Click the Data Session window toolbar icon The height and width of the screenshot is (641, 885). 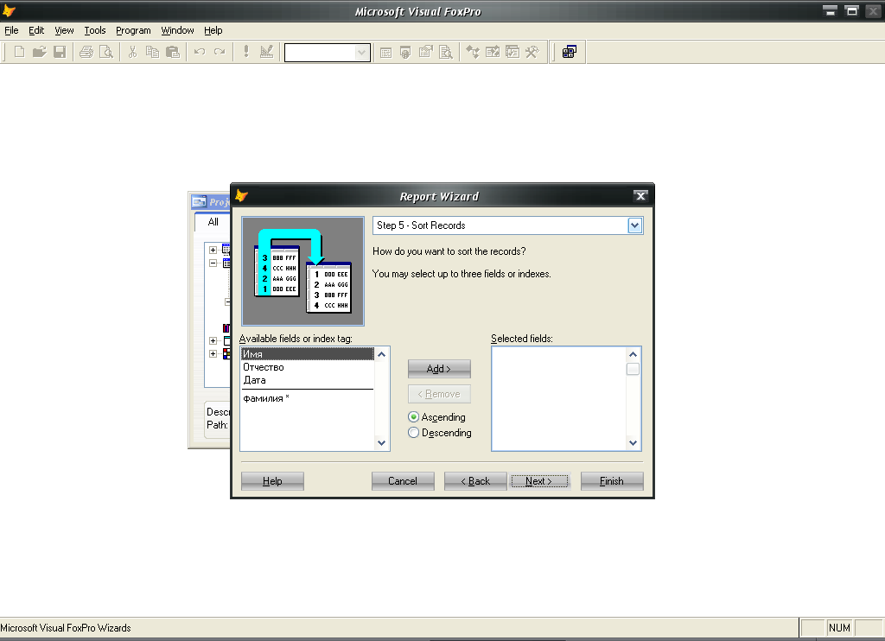click(x=405, y=53)
